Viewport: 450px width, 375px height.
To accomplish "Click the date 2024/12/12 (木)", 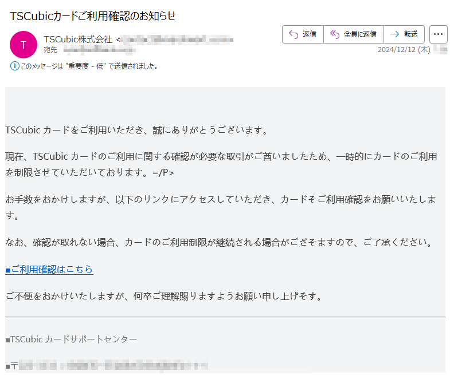I will [x=404, y=50].
